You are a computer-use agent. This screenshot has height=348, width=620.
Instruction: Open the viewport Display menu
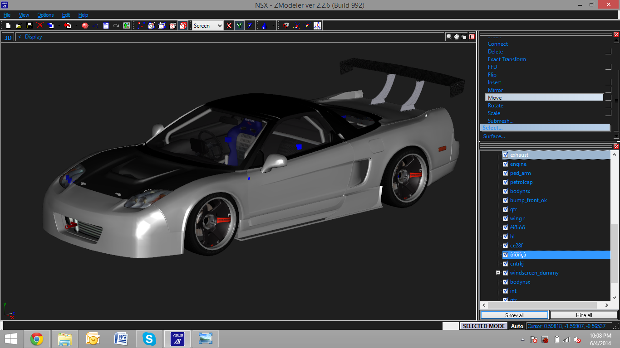34,37
